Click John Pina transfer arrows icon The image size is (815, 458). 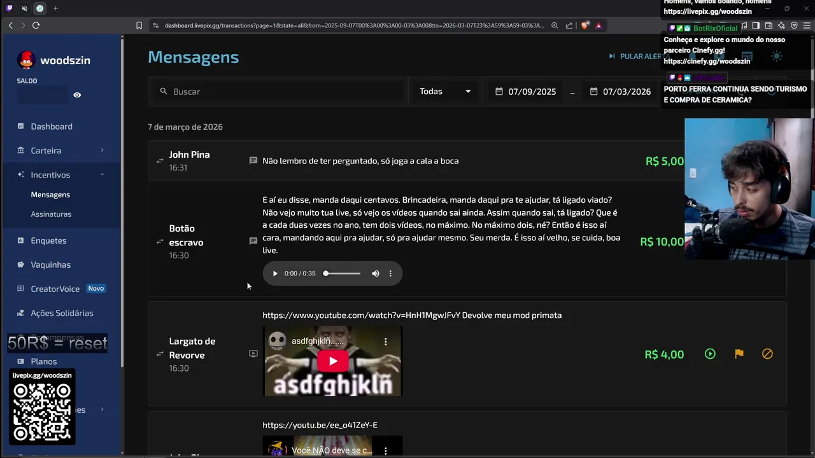pos(160,161)
